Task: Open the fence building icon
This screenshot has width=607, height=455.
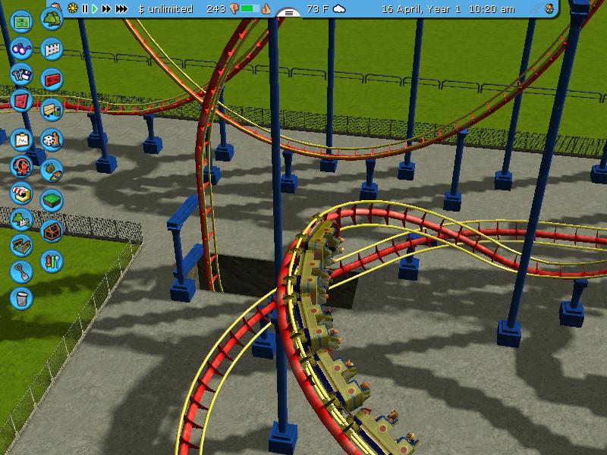Action: tap(51, 49)
